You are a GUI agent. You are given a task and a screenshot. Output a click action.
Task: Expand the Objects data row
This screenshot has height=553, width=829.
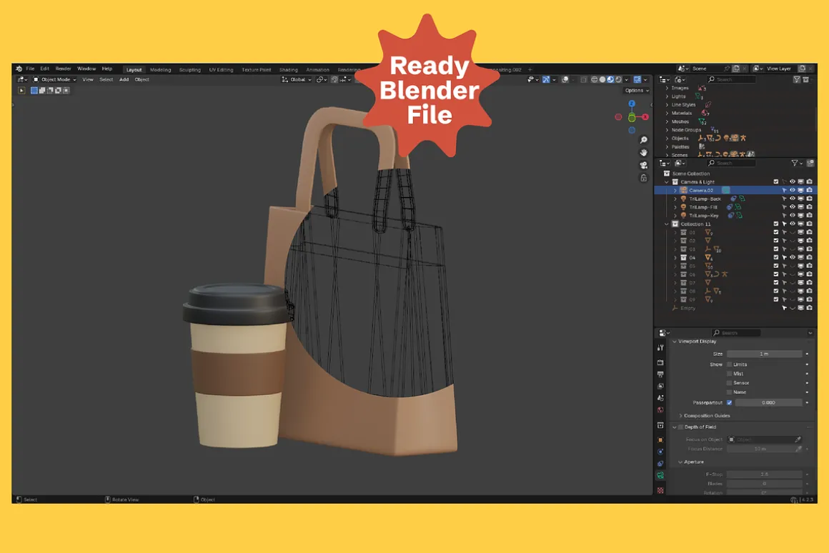(x=667, y=139)
